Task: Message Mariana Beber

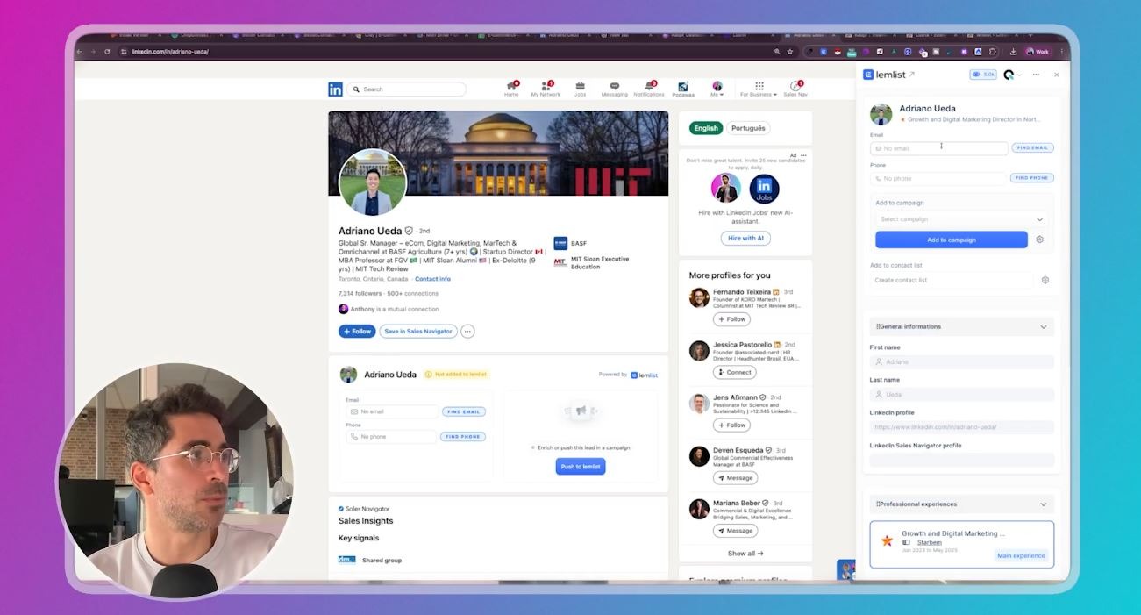Action: pyautogui.click(x=735, y=531)
